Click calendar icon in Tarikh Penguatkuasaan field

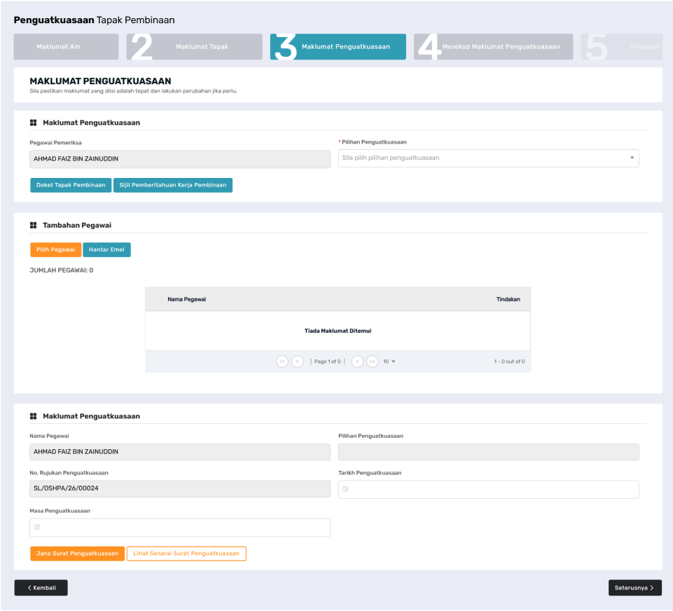point(345,489)
